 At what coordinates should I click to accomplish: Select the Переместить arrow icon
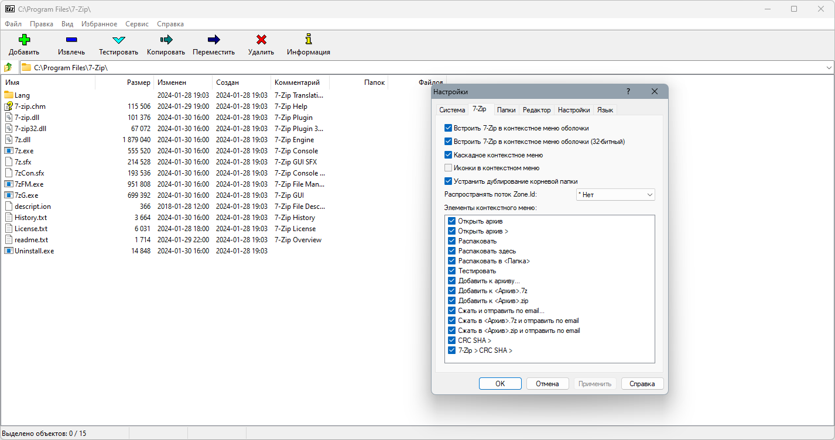click(214, 40)
